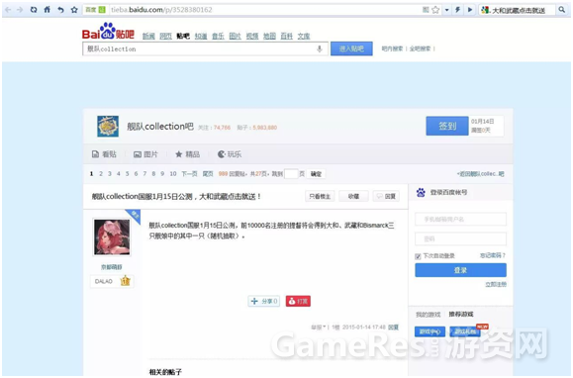Image resolution: width=573 pixels, height=378 pixels.
Task: Click the play triangle icon in address bar
Action: tap(470, 10)
